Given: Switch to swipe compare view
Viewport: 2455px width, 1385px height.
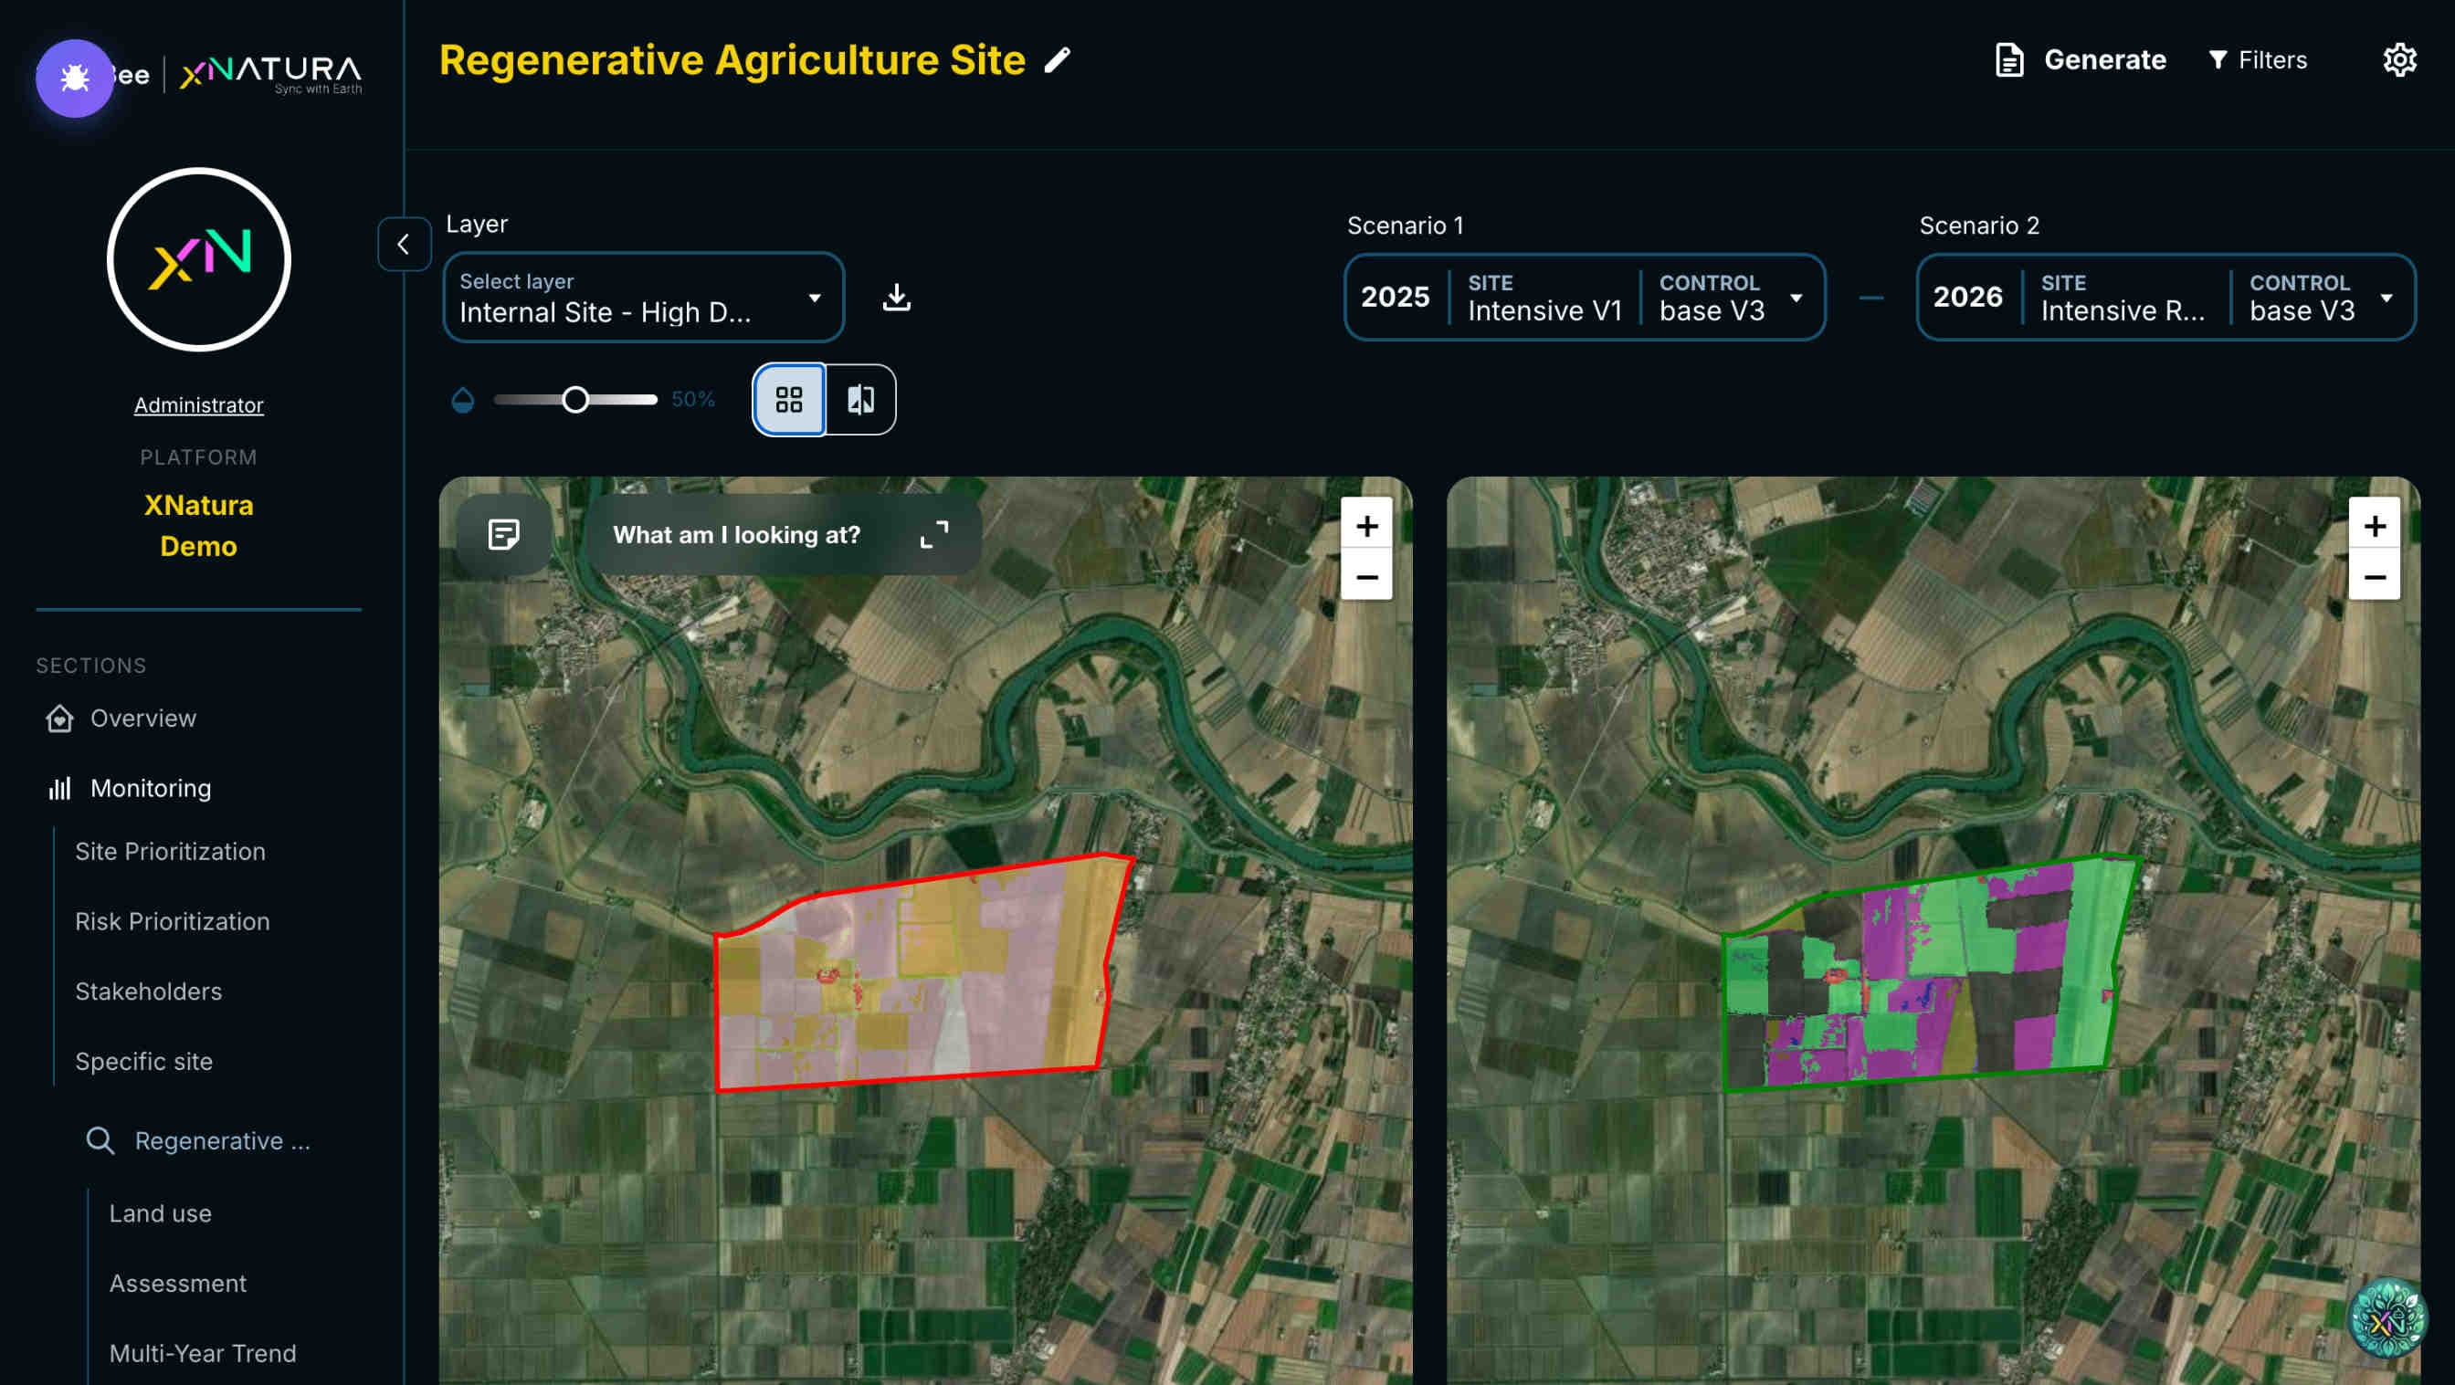Looking at the screenshot, I should click(x=860, y=399).
